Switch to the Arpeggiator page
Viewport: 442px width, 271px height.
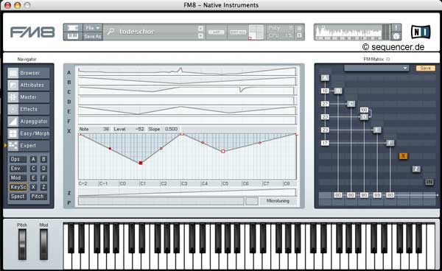29,122
